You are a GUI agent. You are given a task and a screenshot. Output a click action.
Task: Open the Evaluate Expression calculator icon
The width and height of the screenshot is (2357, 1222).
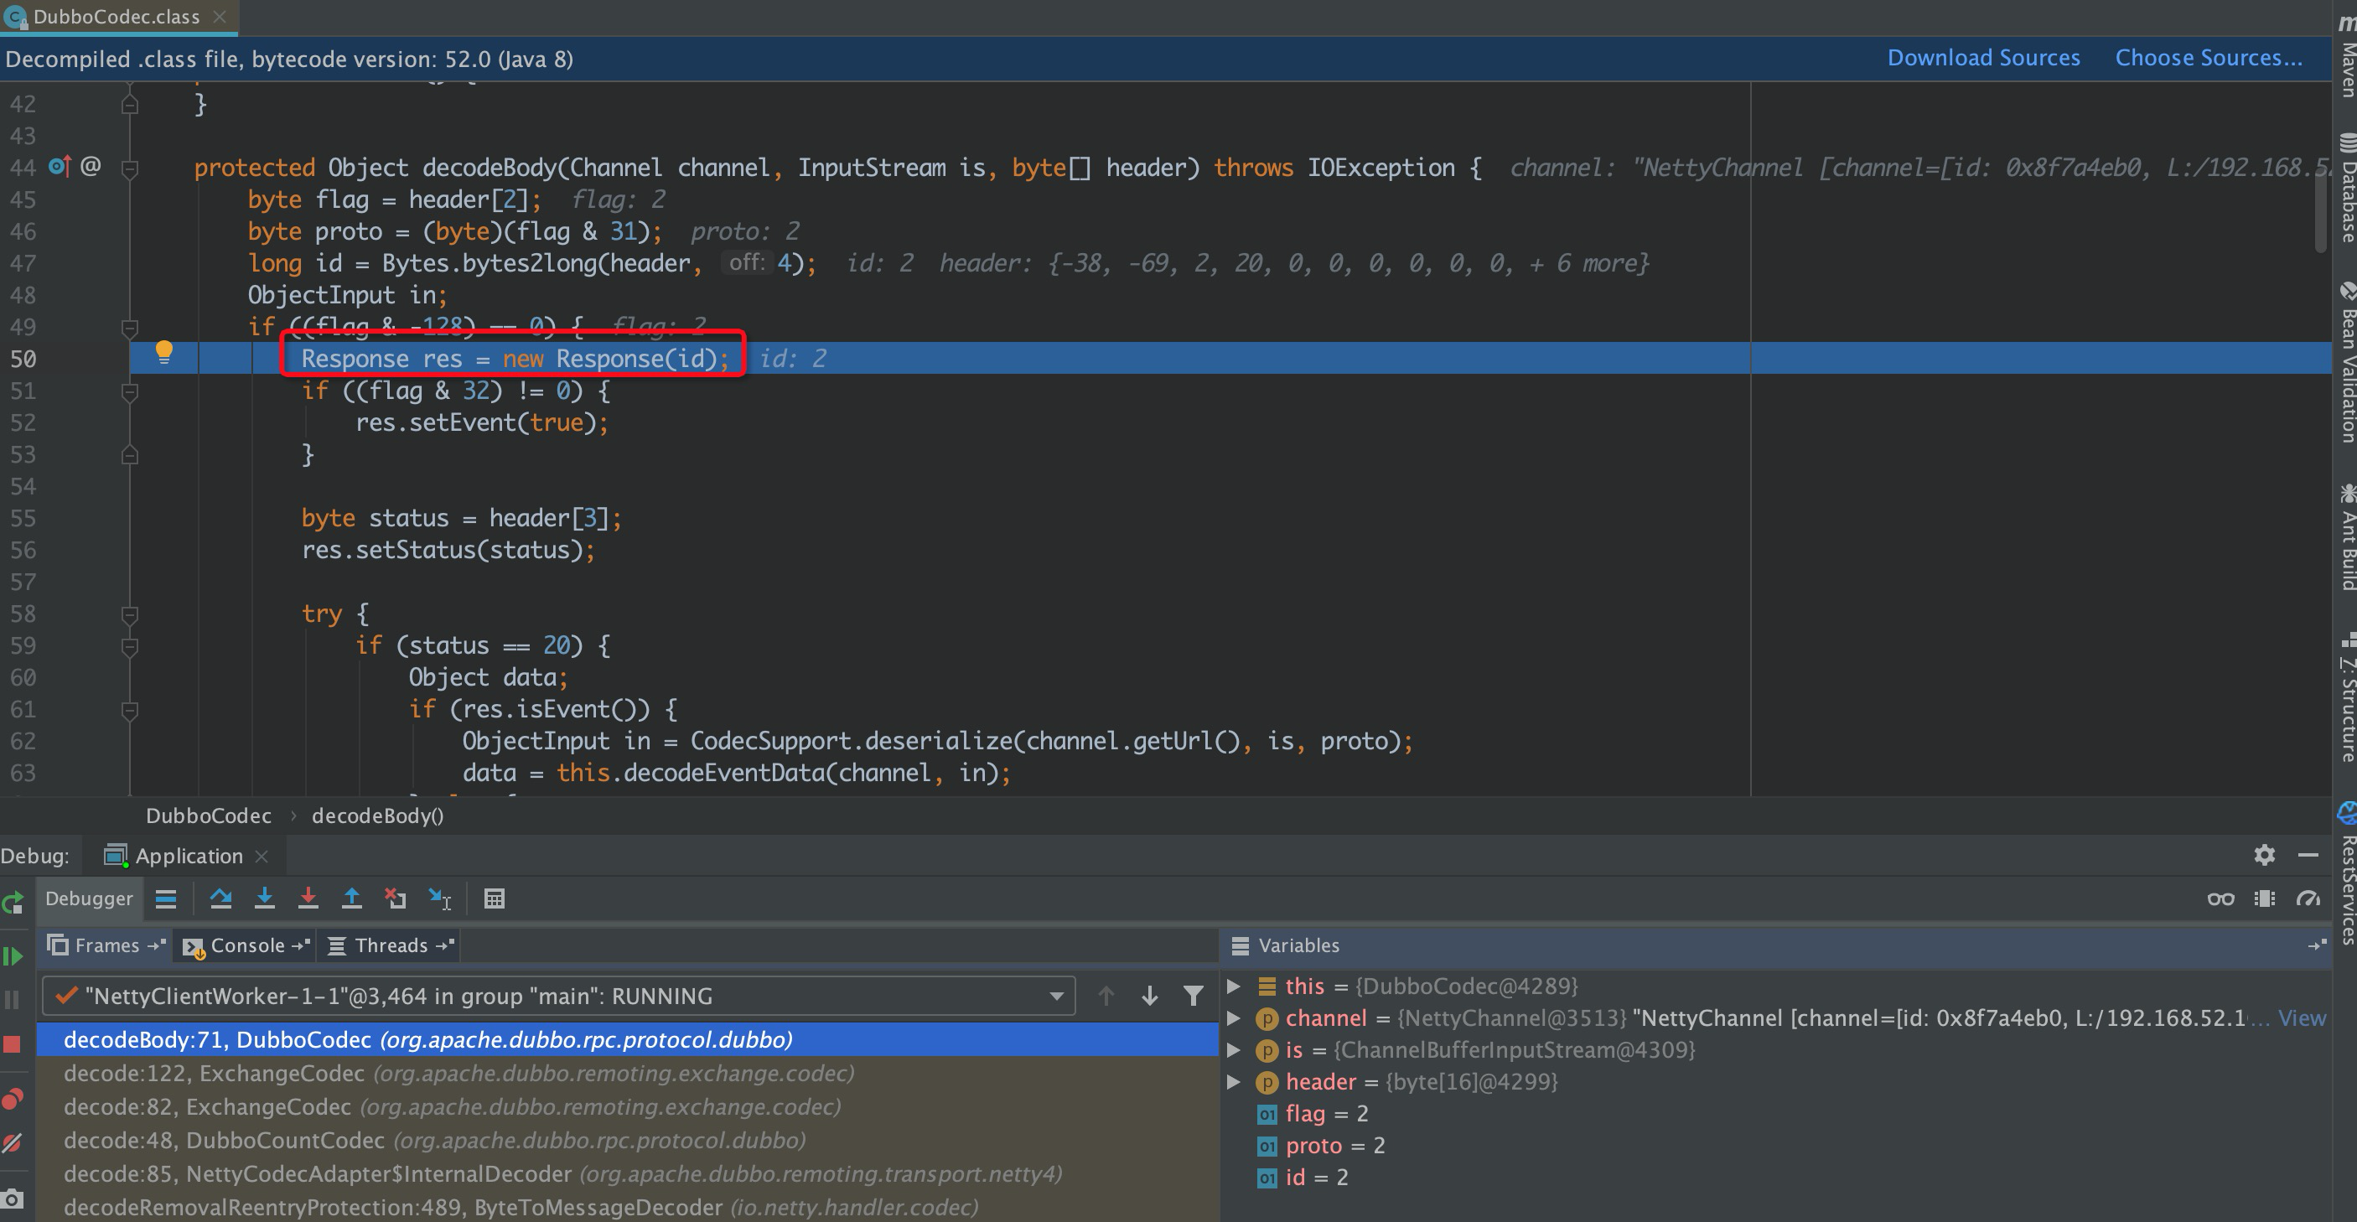[x=494, y=899]
